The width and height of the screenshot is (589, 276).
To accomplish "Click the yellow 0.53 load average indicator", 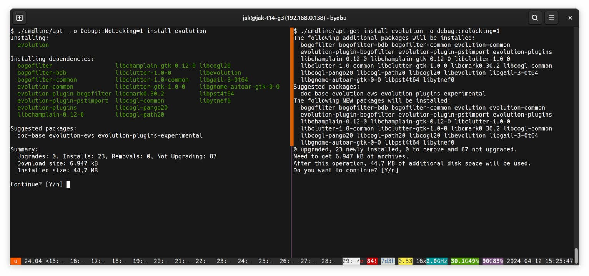I will pyautogui.click(x=405, y=261).
